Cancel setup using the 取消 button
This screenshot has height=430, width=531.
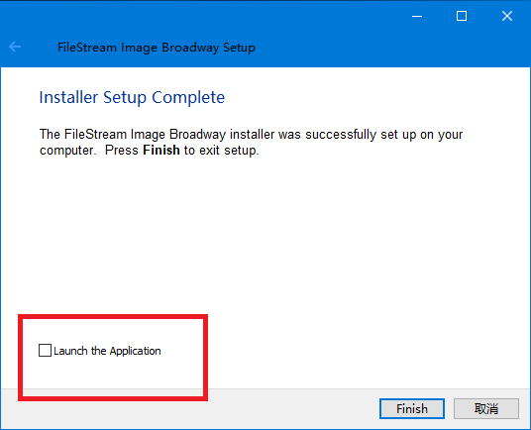tap(486, 408)
